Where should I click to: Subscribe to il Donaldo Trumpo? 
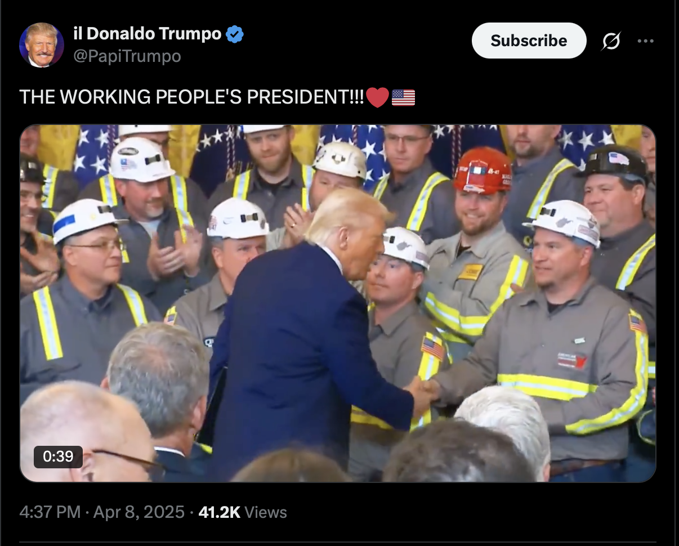point(529,41)
